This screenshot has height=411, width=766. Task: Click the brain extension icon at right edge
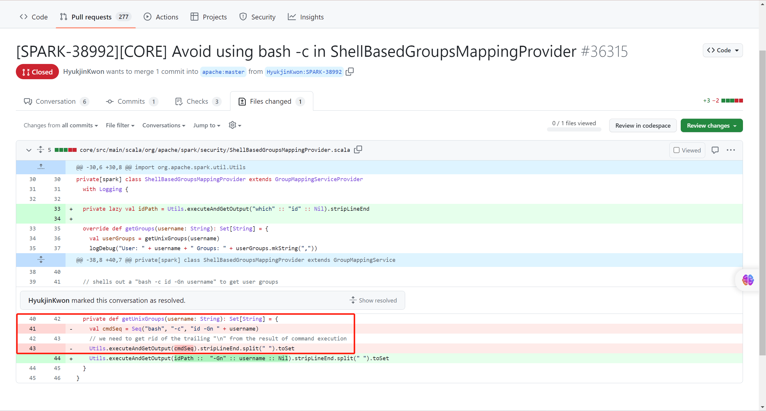748,280
